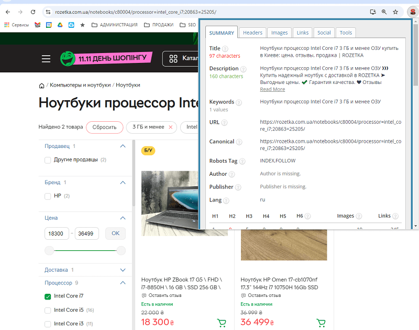Collapse the Продавец filter section
The width and height of the screenshot is (419, 330).
(123, 146)
